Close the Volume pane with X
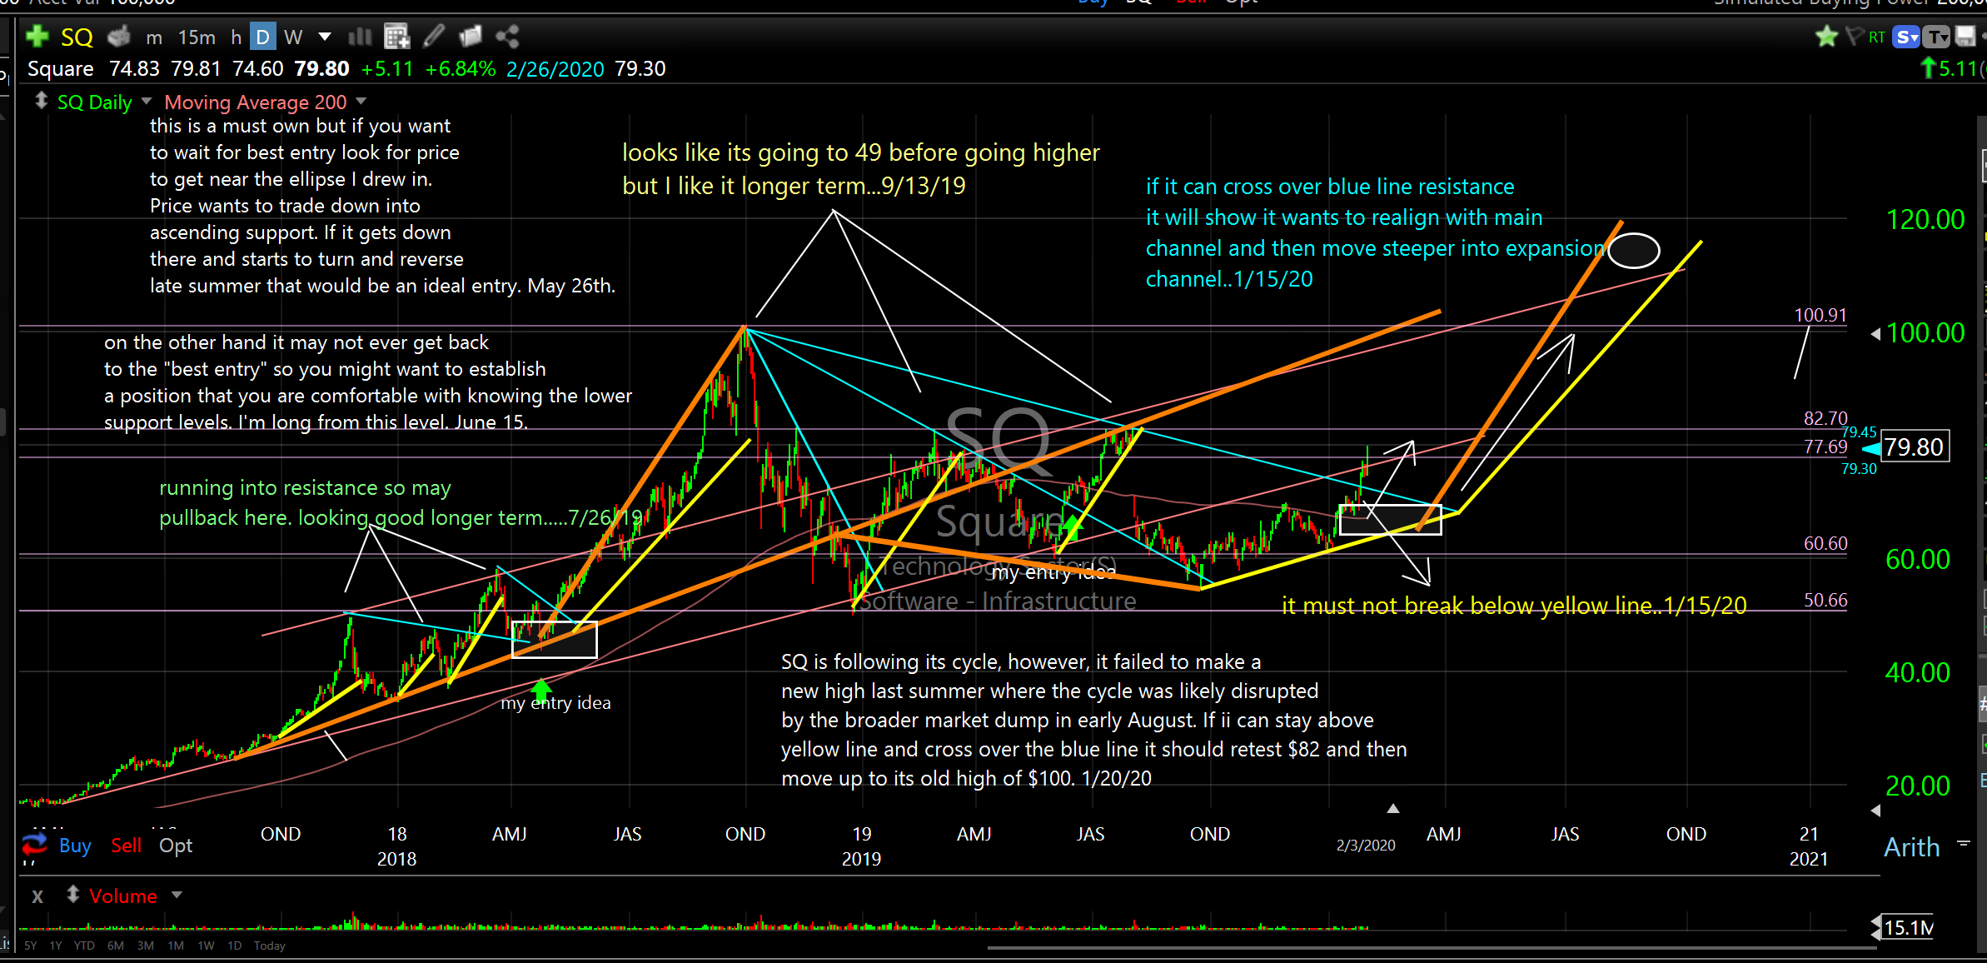This screenshot has width=1987, height=963. [37, 896]
